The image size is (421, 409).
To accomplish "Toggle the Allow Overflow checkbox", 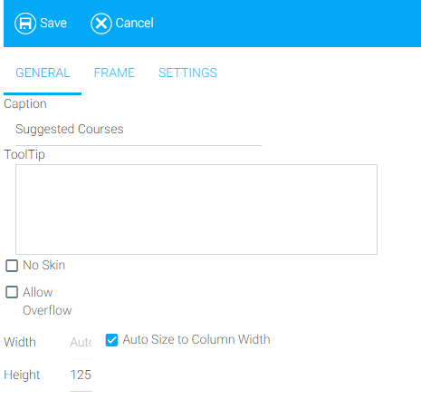I will click(x=12, y=292).
